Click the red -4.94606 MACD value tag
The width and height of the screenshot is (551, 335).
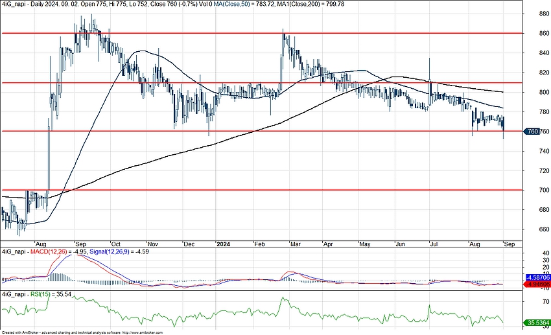(537, 284)
